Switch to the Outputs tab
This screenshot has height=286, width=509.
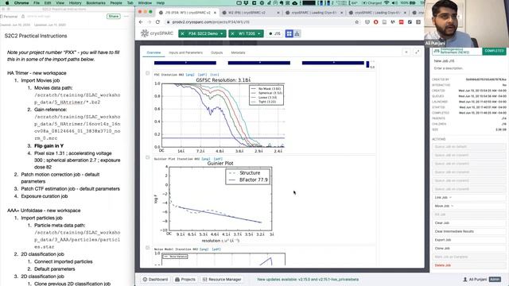[216, 52]
